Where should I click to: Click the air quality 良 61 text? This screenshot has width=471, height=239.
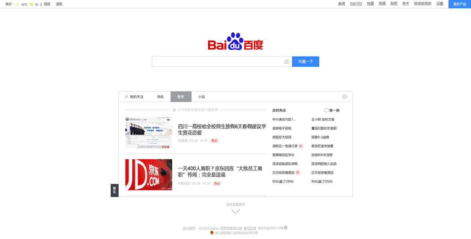(x=34, y=4)
